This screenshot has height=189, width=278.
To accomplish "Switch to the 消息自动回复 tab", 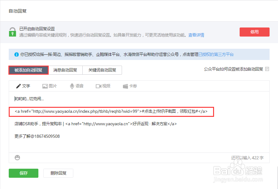I will tap(65, 70).
